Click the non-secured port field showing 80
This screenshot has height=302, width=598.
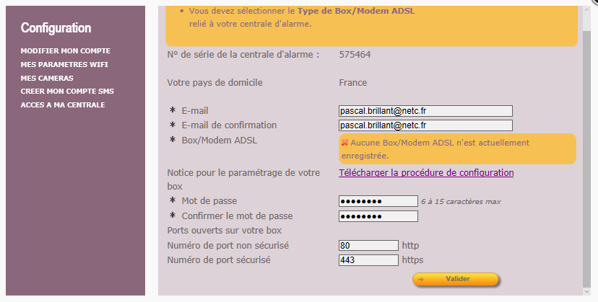pos(368,246)
